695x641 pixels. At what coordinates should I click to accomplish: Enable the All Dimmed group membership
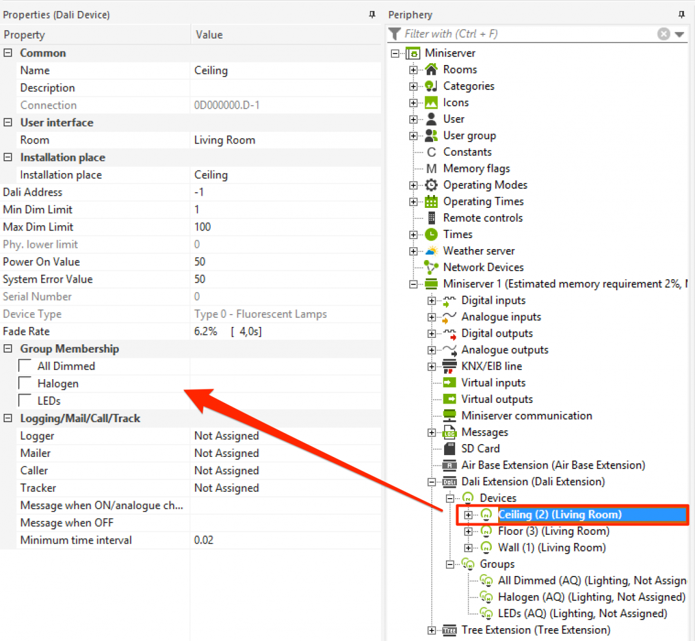point(24,366)
